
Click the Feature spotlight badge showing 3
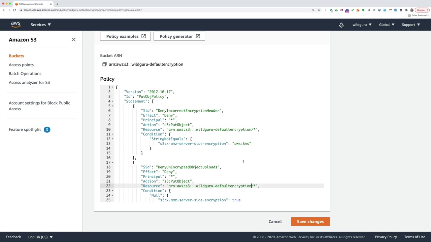(47, 129)
